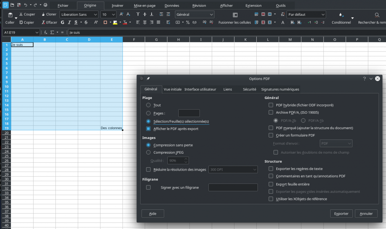Uncheck Afficher le PDF après export

[x=149, y=129]
